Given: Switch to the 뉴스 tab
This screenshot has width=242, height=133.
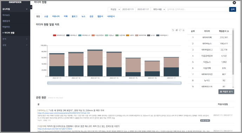Looking at the screenshot, I should [83, 16].
